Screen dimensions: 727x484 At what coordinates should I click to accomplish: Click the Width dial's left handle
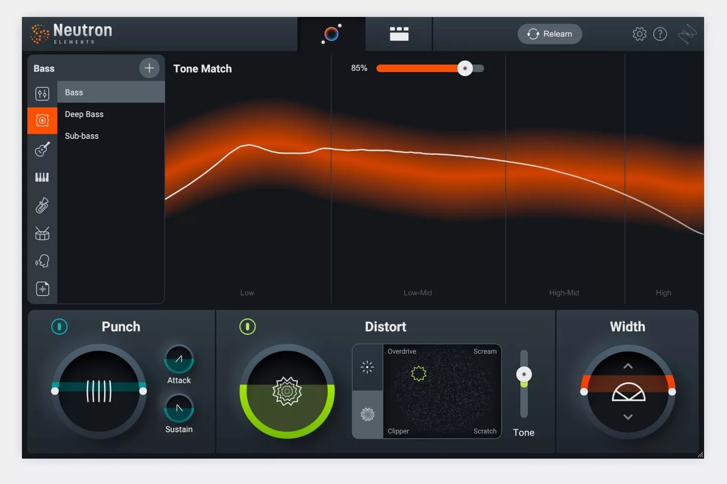(x=584, y=391)
